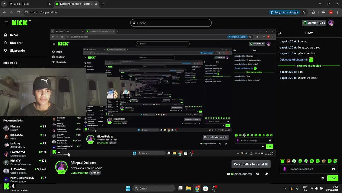Viewport: 342px width, 193px height.
Task: Go to Inicio in the outermost left sidebar
Action: click(14, 35)
